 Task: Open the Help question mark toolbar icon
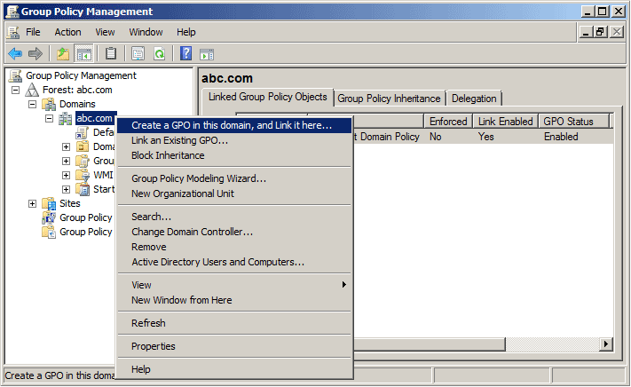coord(186,53)
